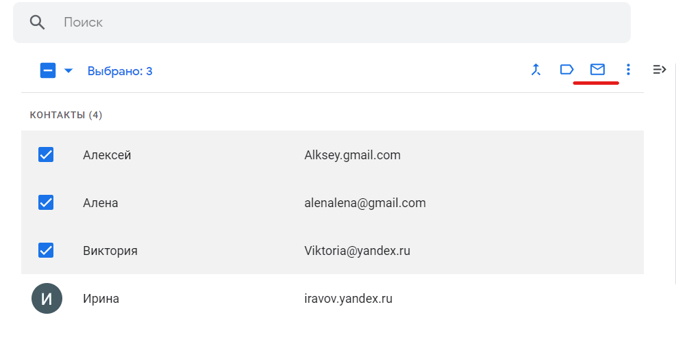Uncheck the Виктория contact checkbox
The image size is (676, 337).
[x=46, y=251]
